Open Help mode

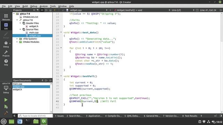[6, 62]
